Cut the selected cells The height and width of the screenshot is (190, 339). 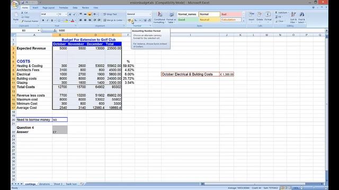click(24, 13)
